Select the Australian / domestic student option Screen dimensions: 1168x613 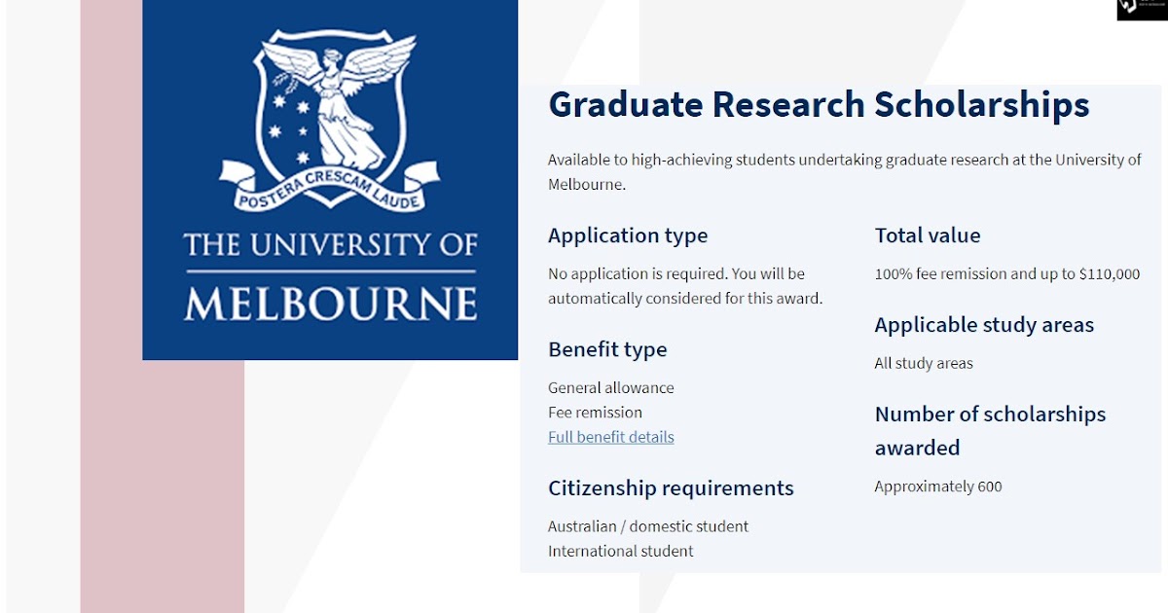click(648, 525)
